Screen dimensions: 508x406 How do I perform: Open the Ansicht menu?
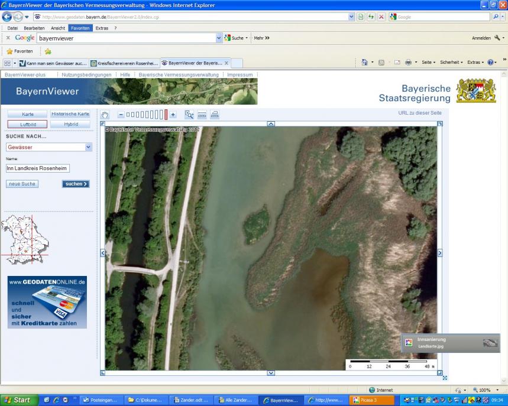(x=58, y=28)
